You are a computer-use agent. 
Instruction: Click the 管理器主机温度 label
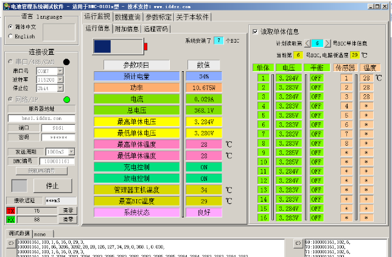pyautogui.click(x=137, y=189)
